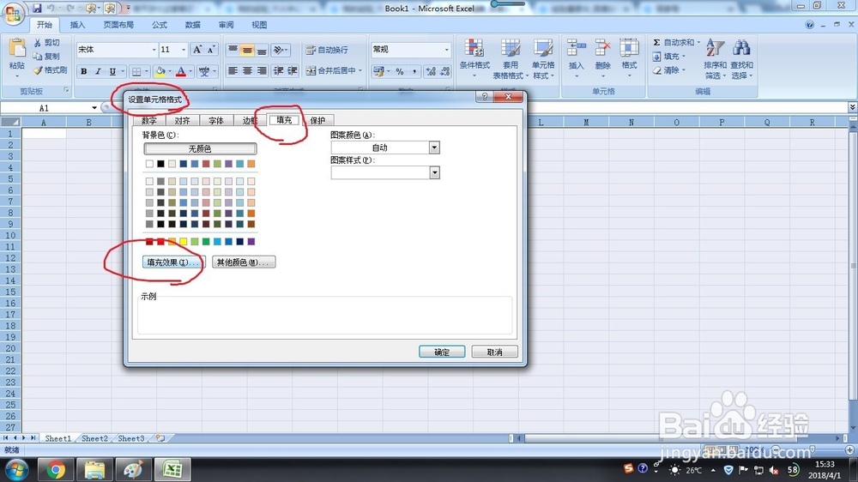Viewport: 858px width, 482px height.
Task: Click the Chrome icon in taskbar
Action: click(55, 469)
